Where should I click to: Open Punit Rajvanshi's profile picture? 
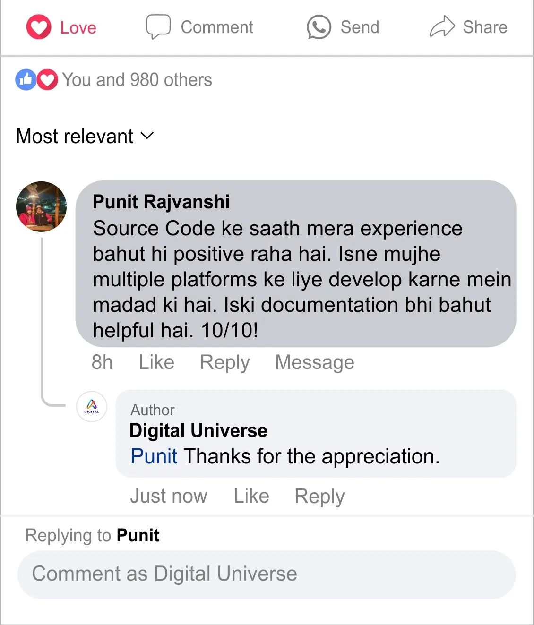[x=42, y=206]
